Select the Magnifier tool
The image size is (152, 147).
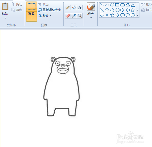point(80,16)
